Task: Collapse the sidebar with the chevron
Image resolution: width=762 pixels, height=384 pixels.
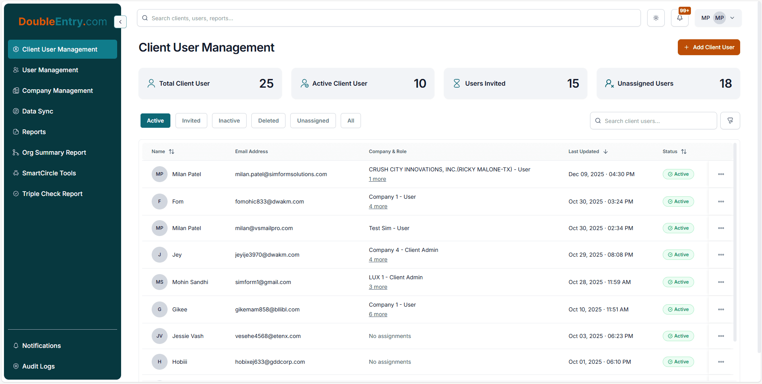Action: click(120, 22)
